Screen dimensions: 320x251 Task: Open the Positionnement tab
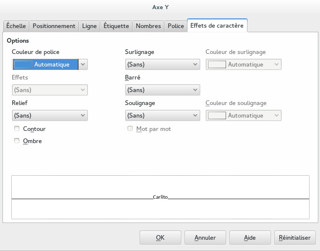[54, 26]
